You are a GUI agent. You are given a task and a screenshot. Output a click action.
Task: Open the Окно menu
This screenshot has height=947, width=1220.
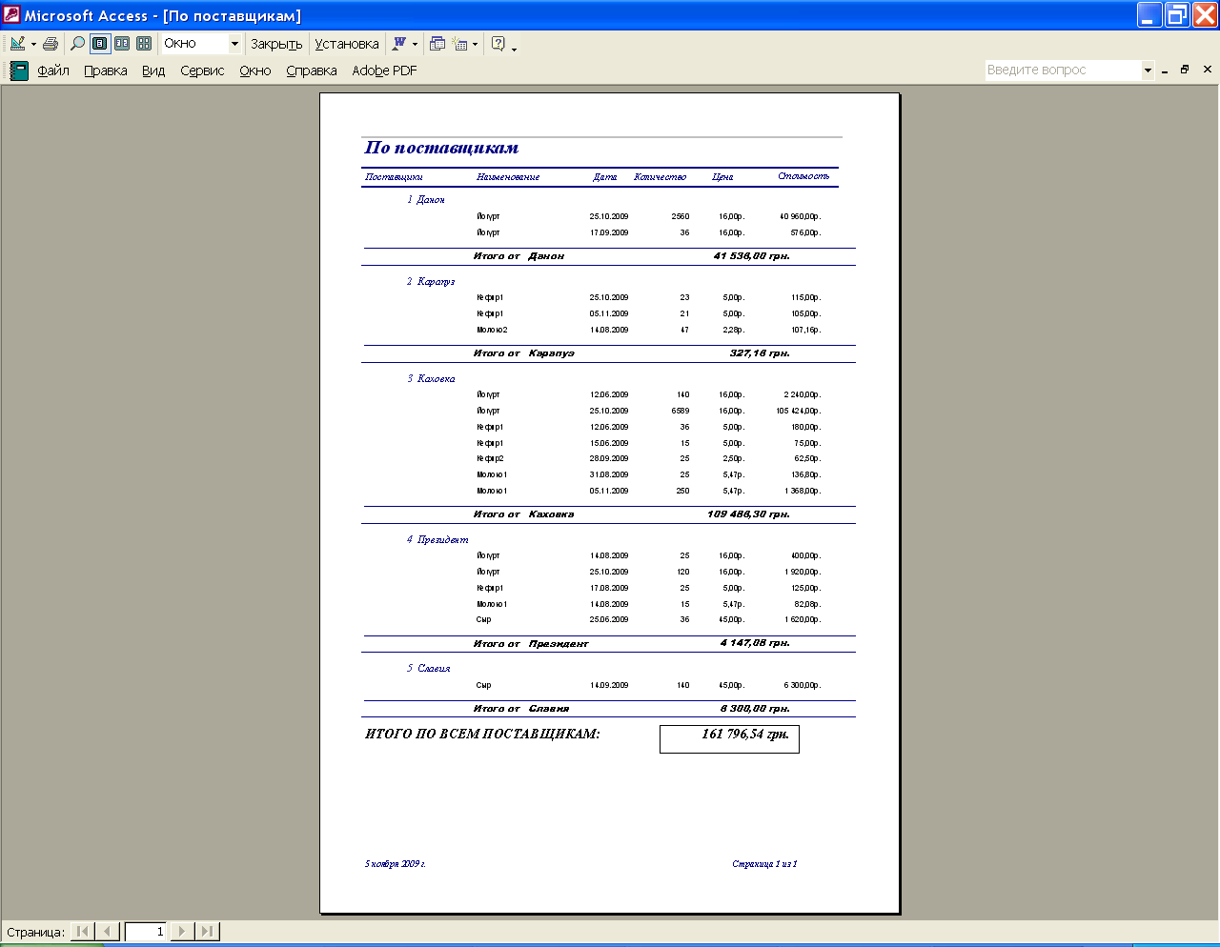[255, 71]
